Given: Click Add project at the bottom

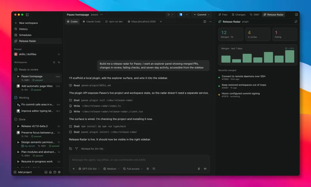Looking at the screenshot, I should coord(23,172).
